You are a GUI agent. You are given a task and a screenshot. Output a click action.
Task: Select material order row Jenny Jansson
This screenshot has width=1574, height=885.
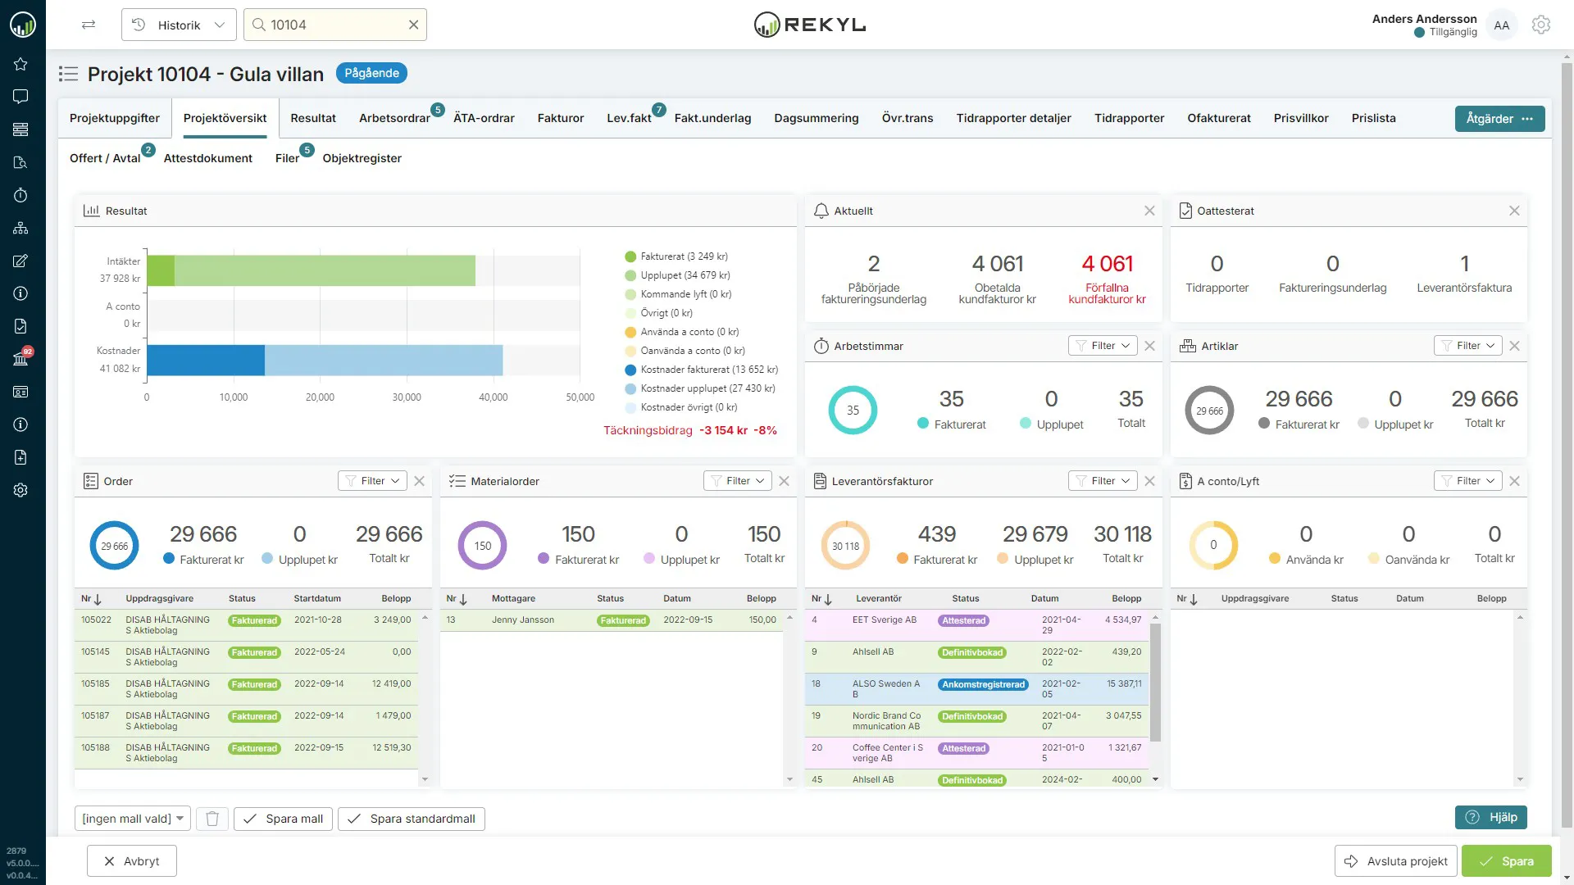pyautogui.click(x=612, y=620)
